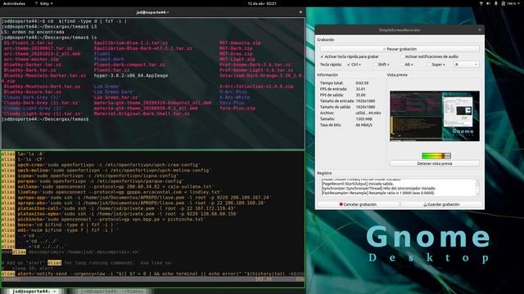Click the 'Archivo' value ending in 44.mkv
Screen dimensions: 524x294
[368, 113]
